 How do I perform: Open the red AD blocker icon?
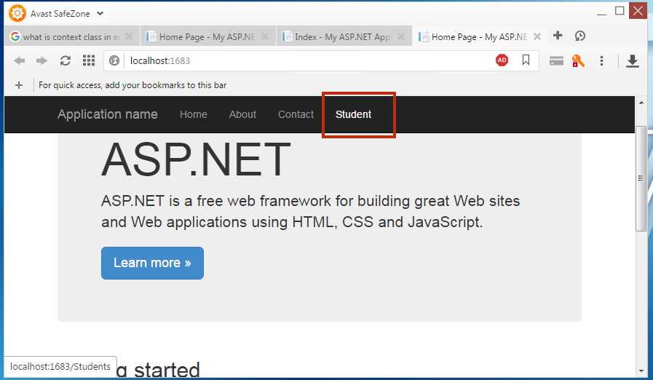point(502,60)
